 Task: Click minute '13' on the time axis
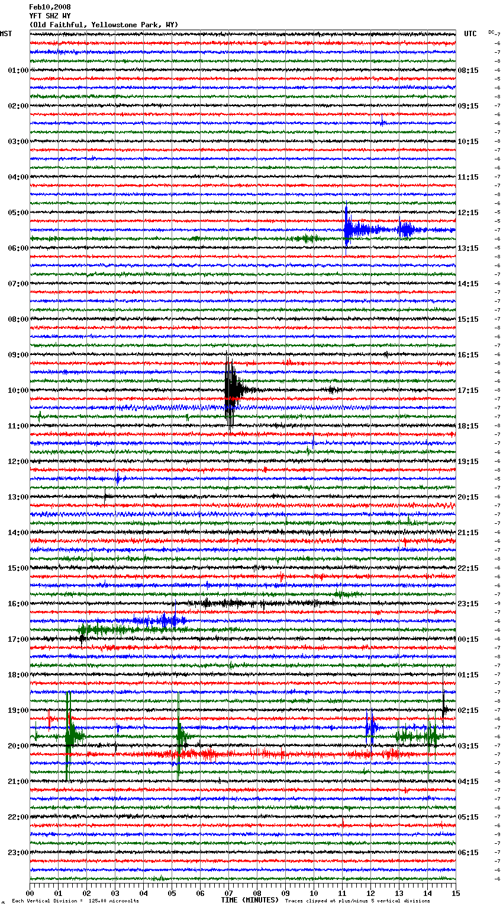click(399, 894)
